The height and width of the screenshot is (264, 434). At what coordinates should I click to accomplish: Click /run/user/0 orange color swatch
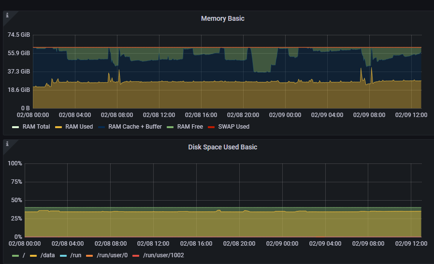(x=89, y=256)
